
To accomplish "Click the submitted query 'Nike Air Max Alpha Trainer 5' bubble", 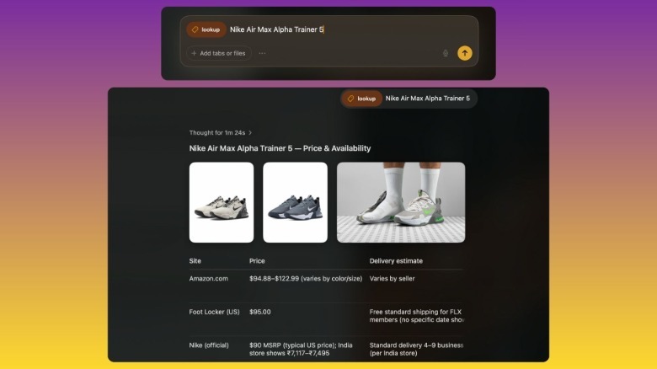I will 409,99.
